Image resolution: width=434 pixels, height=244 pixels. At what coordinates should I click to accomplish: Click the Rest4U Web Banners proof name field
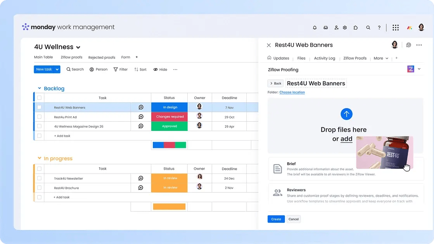tap(316, 83)
